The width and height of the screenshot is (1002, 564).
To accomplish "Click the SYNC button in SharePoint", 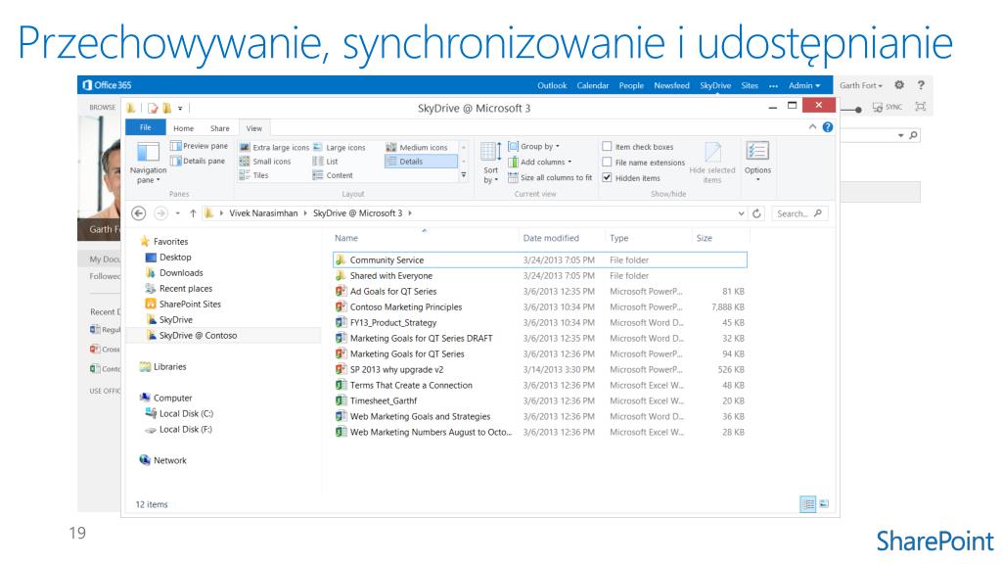I will coord(888,107).
